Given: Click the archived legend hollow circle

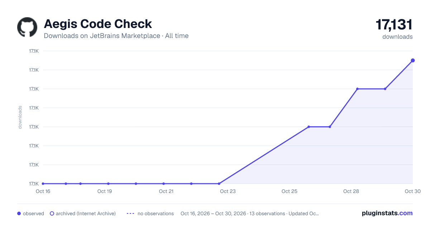Looking at the screenshot, I should coord(52,213).
